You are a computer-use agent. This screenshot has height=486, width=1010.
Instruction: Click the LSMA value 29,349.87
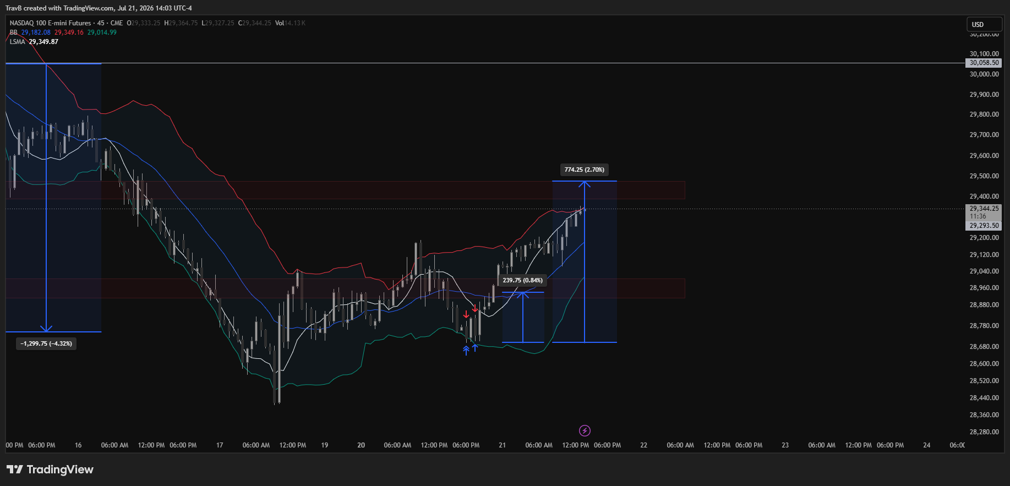point(43,42)
